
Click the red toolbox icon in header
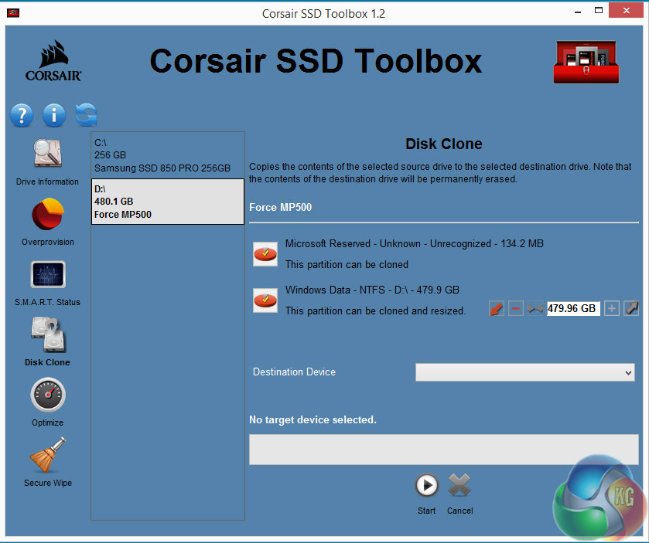pos(593,62)
